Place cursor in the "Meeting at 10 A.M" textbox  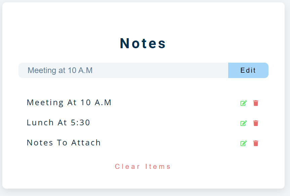(123, 70)
